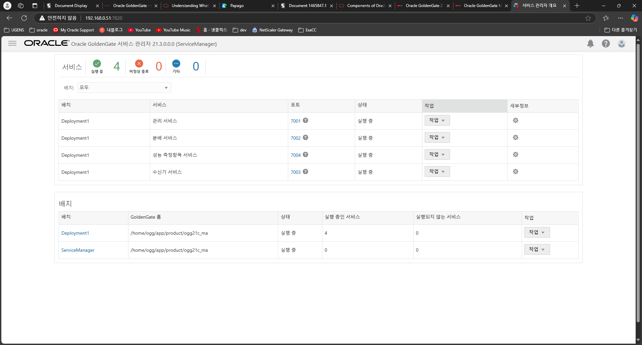
Task: Open My Oracle Support bookmark
Action: click(x=74, y=30)
